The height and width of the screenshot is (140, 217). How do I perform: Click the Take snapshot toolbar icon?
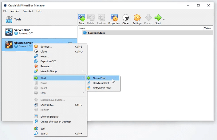81,19
